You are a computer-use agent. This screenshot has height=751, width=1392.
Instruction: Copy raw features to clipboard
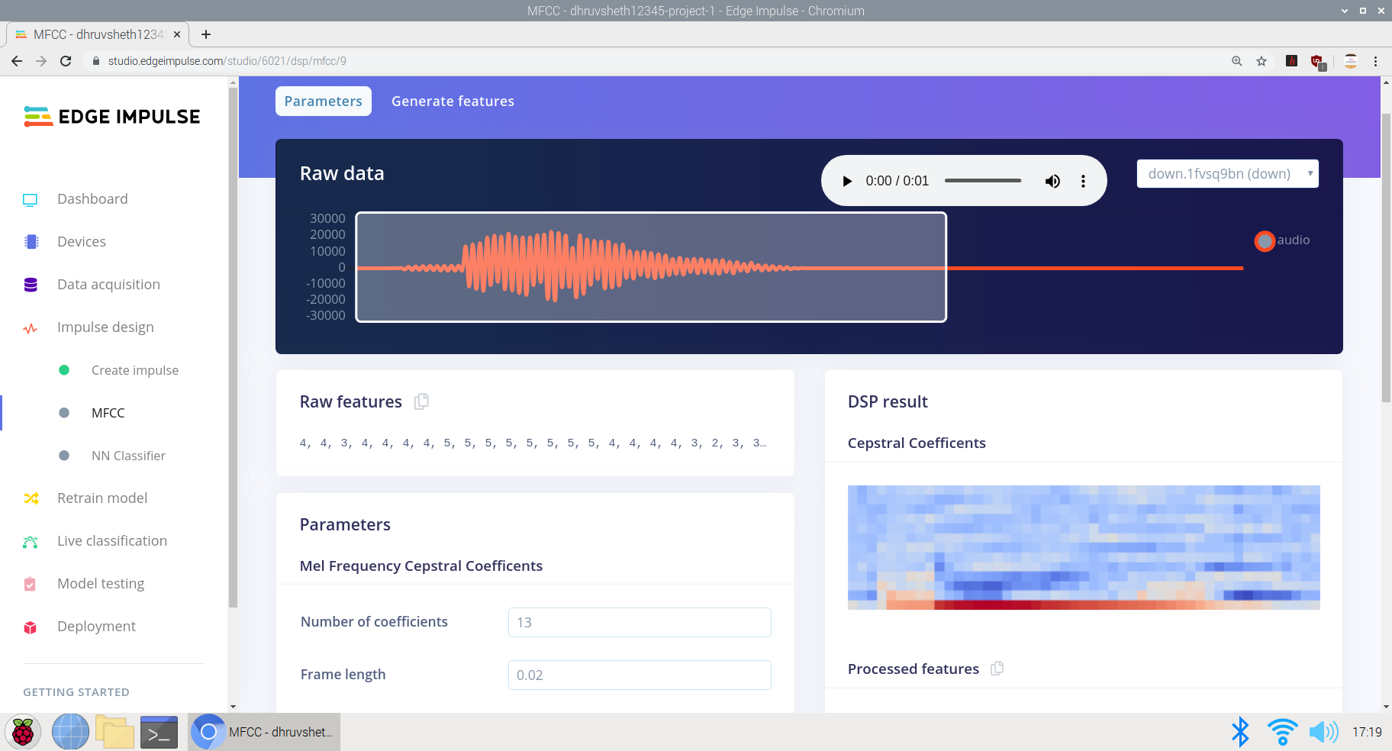(421, 401)
